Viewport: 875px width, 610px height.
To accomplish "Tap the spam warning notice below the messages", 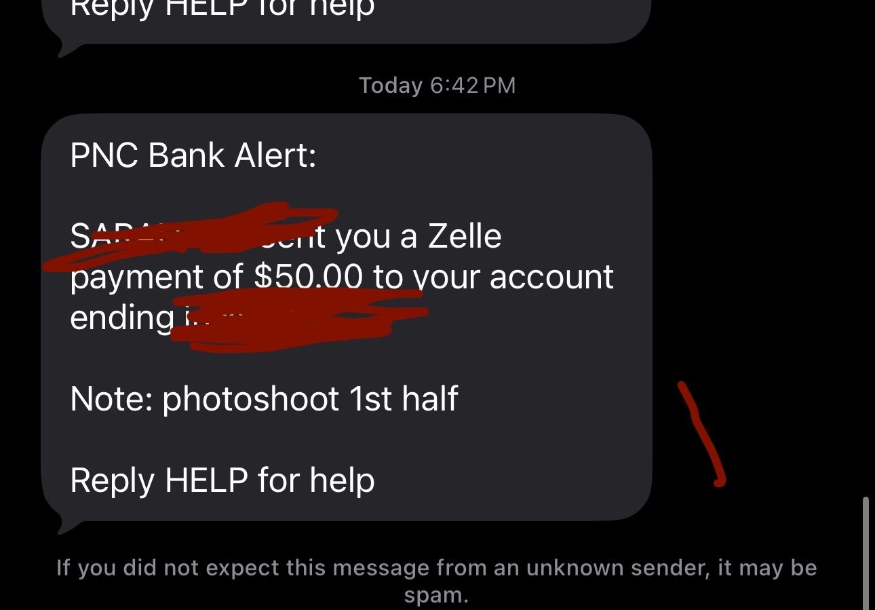I will [437, 582].
